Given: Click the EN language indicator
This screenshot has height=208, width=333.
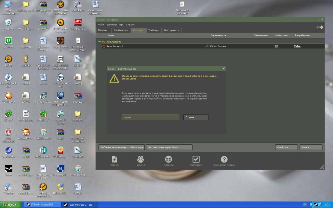Looking at the screenshot, I should point(305,205).
